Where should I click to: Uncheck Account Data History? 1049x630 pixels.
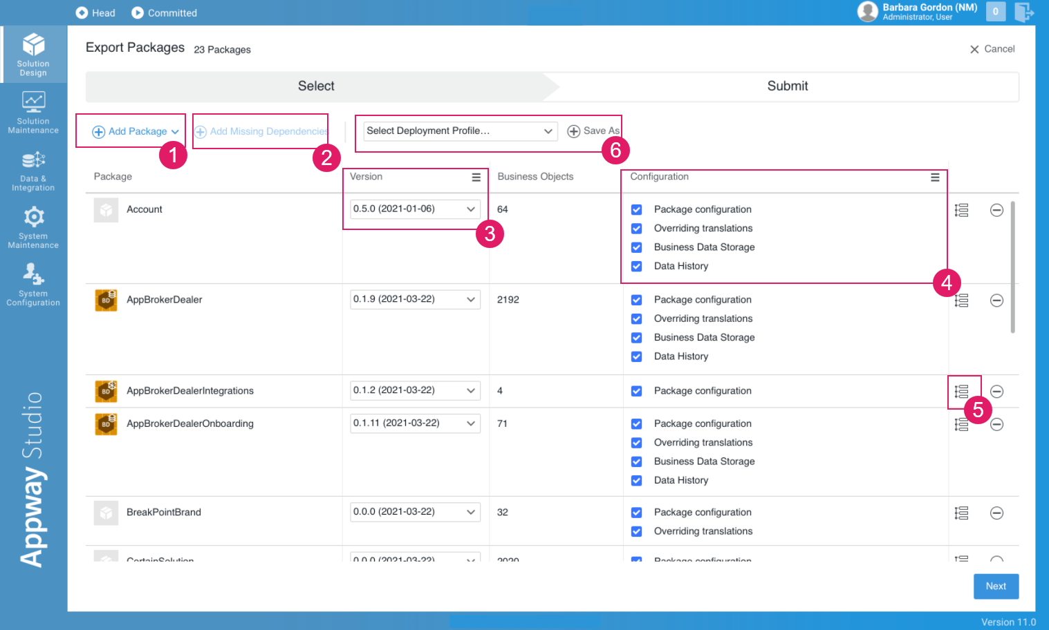(x=636, y=267)
